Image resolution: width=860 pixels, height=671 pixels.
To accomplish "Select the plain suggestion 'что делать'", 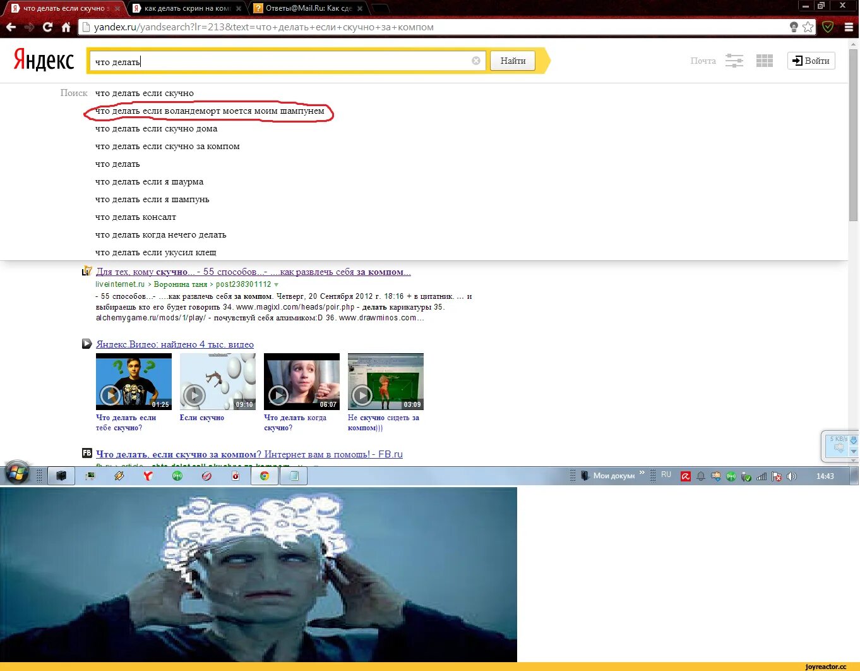I will 117,164.
